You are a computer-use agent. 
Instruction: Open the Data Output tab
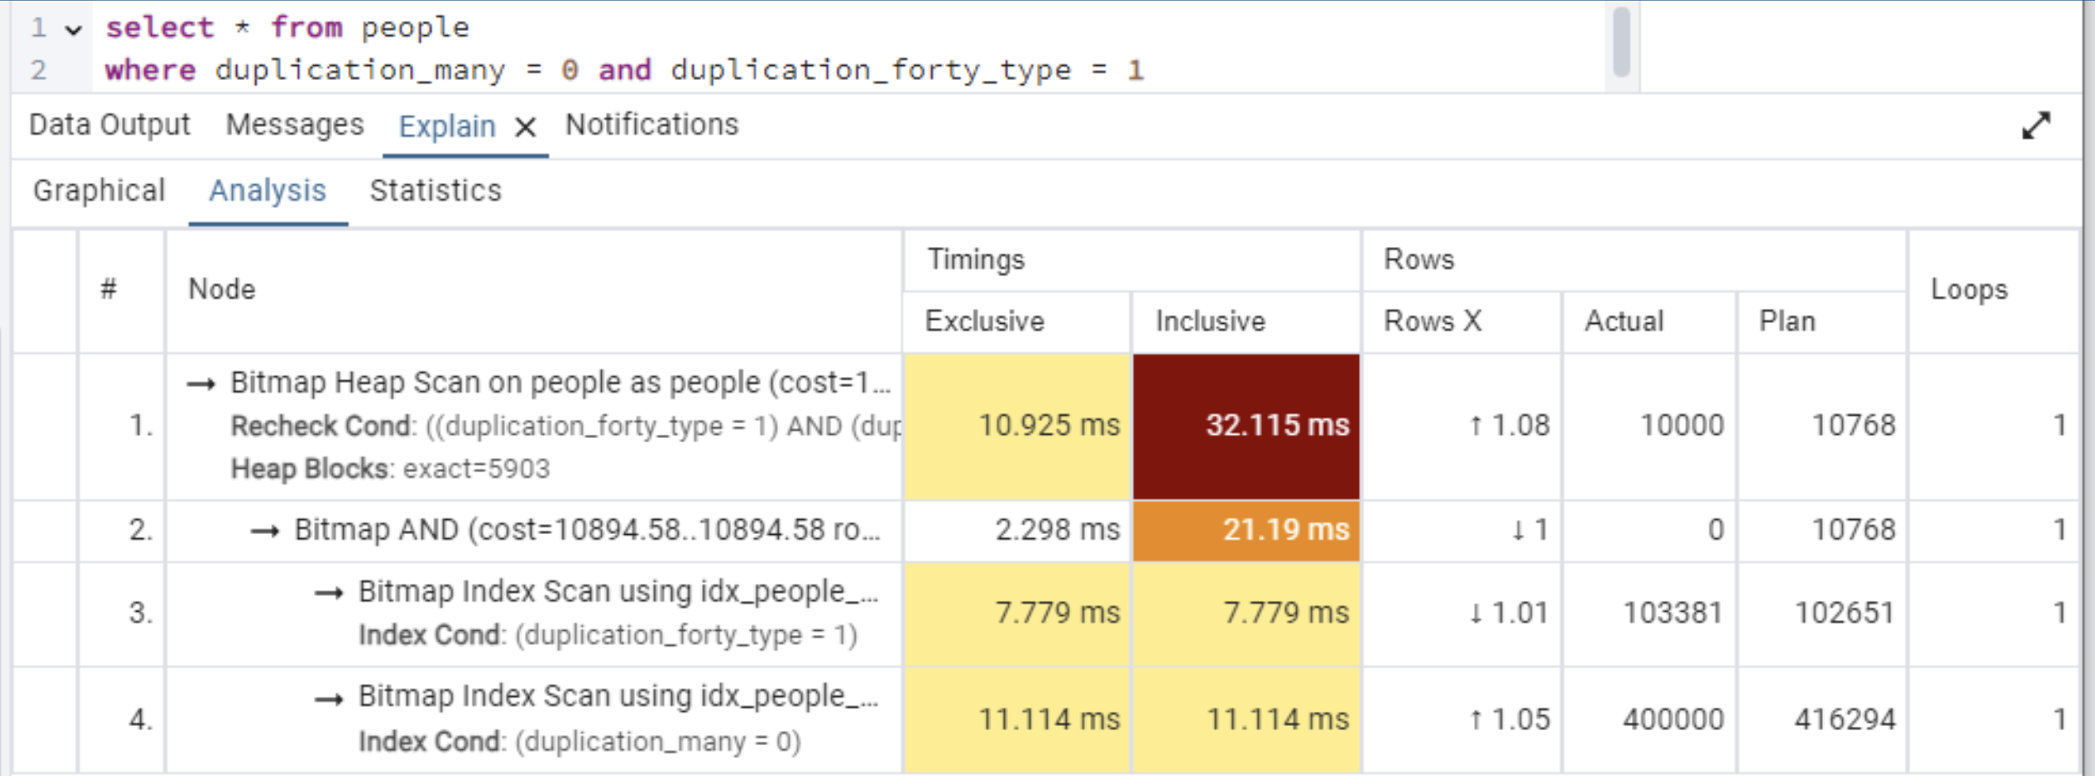(109, 125)
